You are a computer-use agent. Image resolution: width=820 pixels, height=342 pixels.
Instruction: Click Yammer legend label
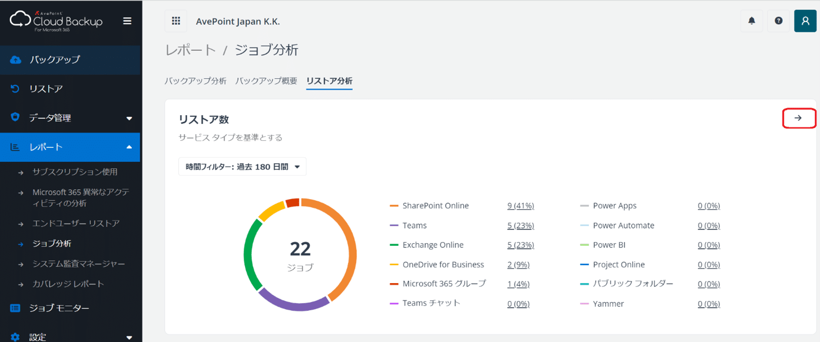tap(608, 304)
